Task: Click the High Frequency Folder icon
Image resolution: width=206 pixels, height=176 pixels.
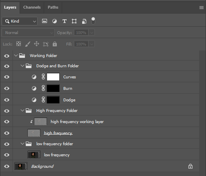Action: 29,110
